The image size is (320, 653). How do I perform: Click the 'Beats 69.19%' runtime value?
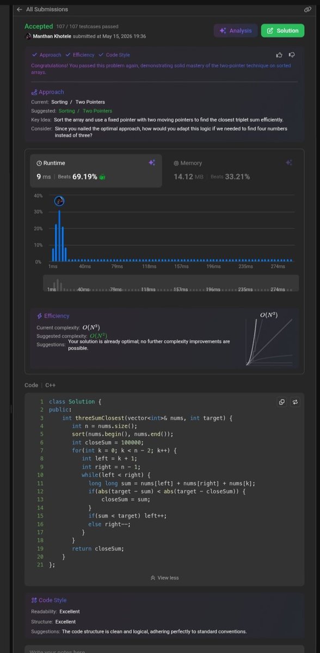(77, 177)
